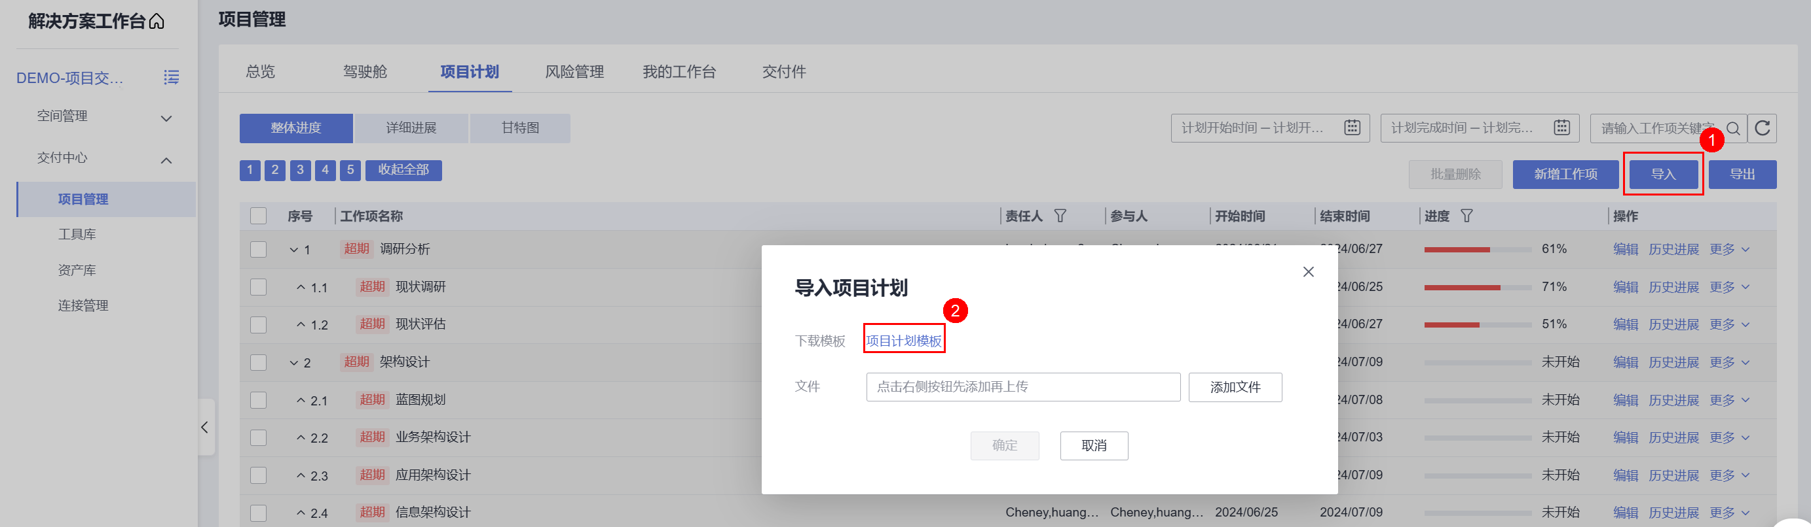Check the box for row 1.2 现状评估
The height and width of the screenshot is (527, 1811).
(x=259, y=325)
